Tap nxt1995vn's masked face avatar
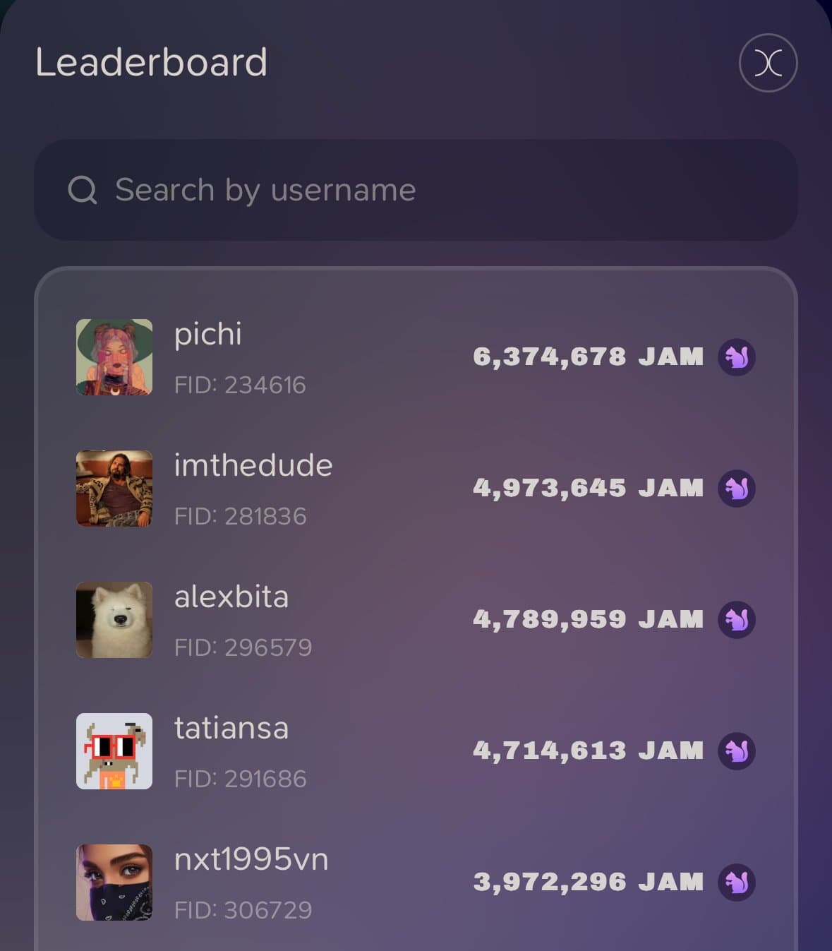Viewport: 832px width, 951px height. click(x=114, y=883)
